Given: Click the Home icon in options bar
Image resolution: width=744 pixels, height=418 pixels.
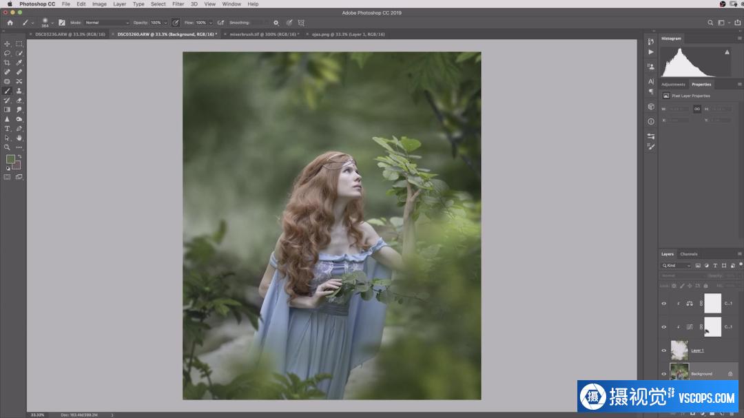Looking at the screenshot, I should click(10, 22).
